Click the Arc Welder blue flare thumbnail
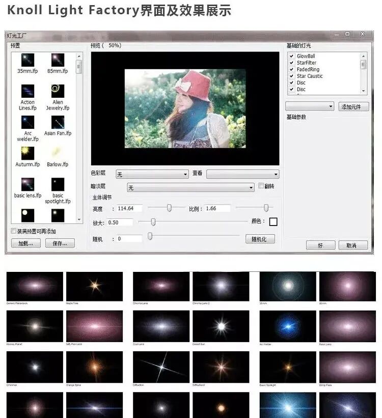The height and width of the screenshot is (418, 382). coord(288,326)
